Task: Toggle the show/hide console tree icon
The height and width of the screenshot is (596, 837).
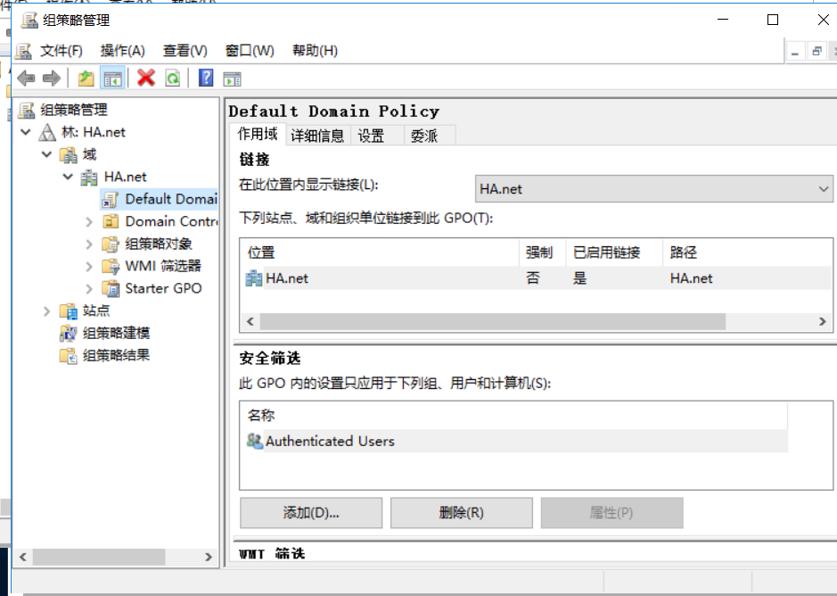Action: 112,79
